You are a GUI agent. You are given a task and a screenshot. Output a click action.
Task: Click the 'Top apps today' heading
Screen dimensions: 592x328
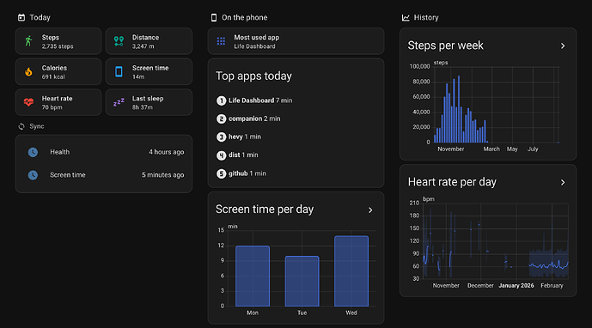pyautogui.click(x=253, y=76)
